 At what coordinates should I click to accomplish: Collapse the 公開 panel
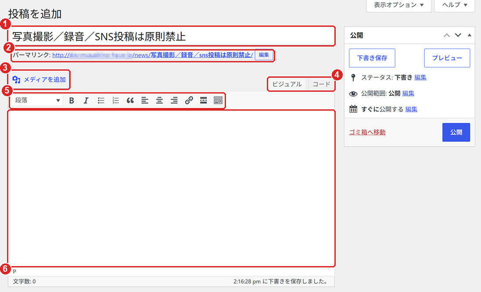click(x=469, y=35)
